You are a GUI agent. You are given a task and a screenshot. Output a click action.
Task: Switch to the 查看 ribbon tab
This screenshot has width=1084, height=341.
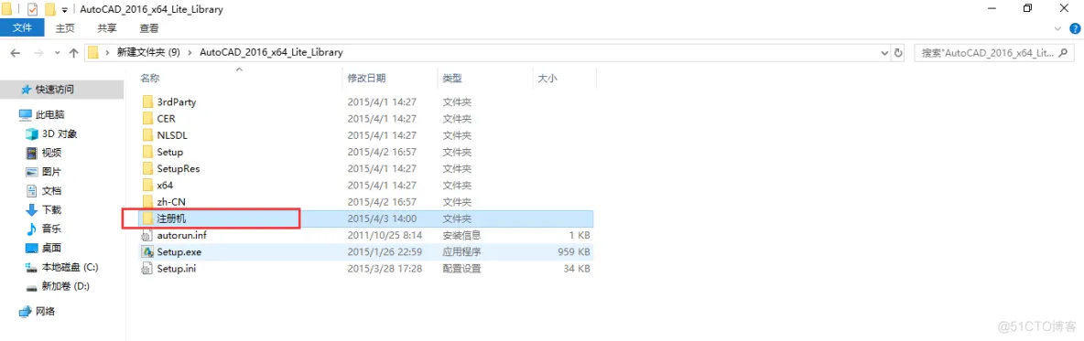point(149,28)
